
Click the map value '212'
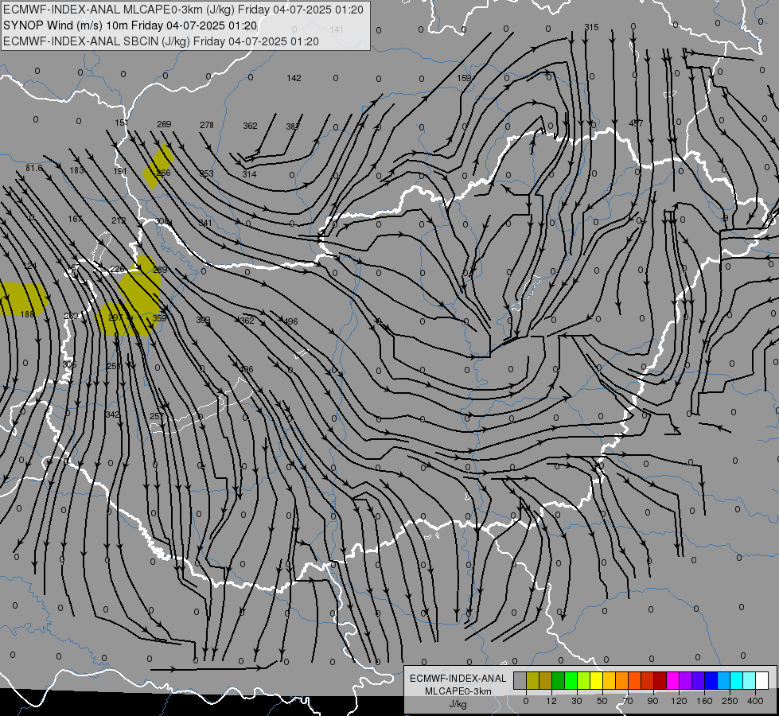pos(119,220)
